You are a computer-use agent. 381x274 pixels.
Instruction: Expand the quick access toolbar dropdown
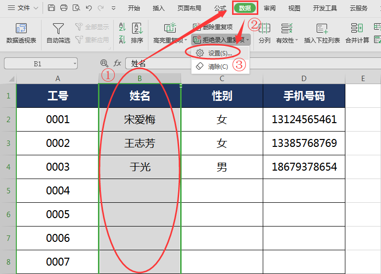pos(113,8)
